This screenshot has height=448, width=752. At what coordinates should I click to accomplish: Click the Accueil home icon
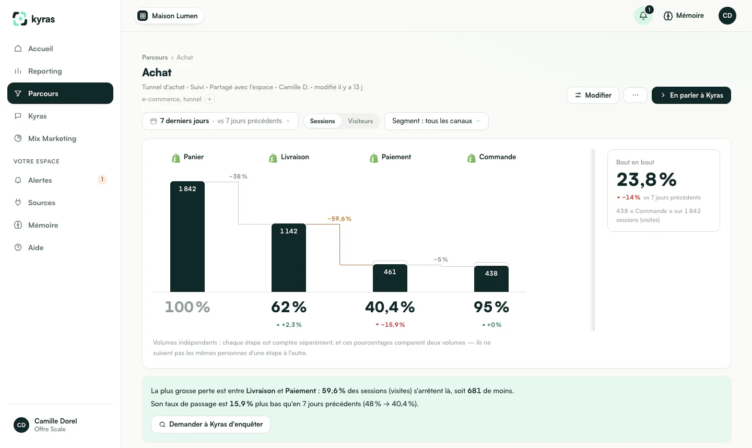(x=18, y=49)
